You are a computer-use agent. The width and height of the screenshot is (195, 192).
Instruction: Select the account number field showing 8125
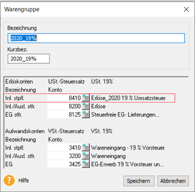coord(64,115)
